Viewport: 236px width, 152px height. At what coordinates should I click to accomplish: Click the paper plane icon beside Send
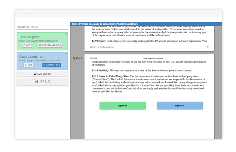(x=36, y=82)
